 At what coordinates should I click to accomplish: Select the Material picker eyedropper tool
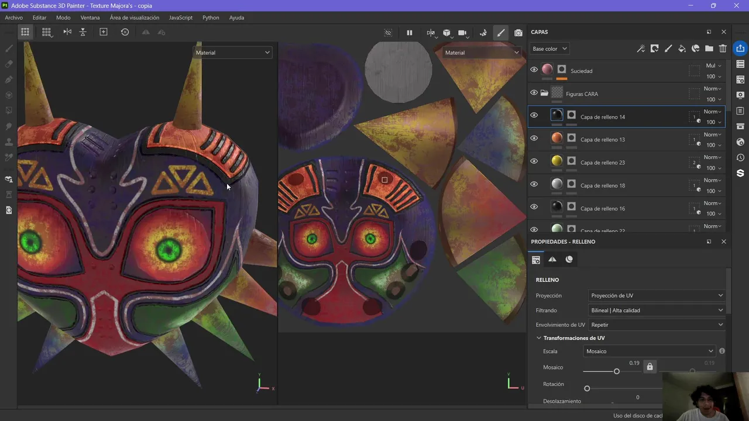point(9,157)
